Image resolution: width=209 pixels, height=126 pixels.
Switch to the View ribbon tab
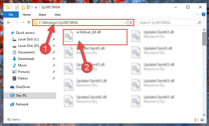click(x=57, y=15)
